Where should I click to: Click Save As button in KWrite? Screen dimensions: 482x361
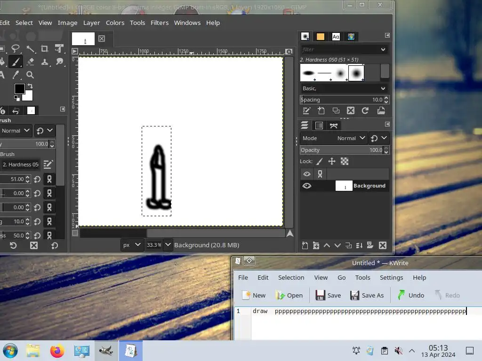(x=367, y=295)
